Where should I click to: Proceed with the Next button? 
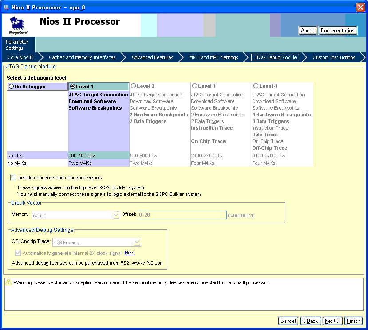(x=332, y=321)
